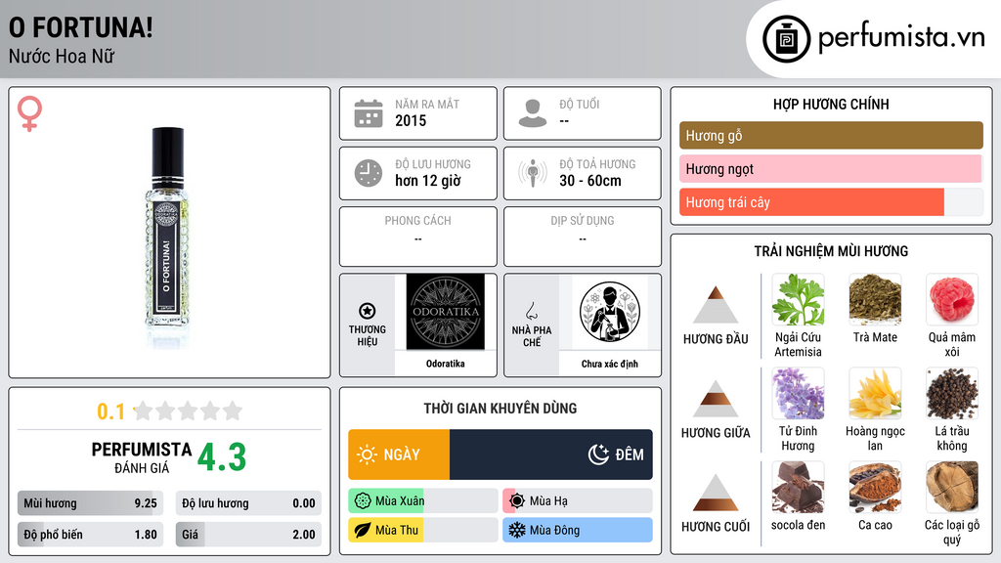Screen dimensions: 1001x563
Task: Open the Ca cao note image
Action: pyautogui.click(x=875, y=488)
